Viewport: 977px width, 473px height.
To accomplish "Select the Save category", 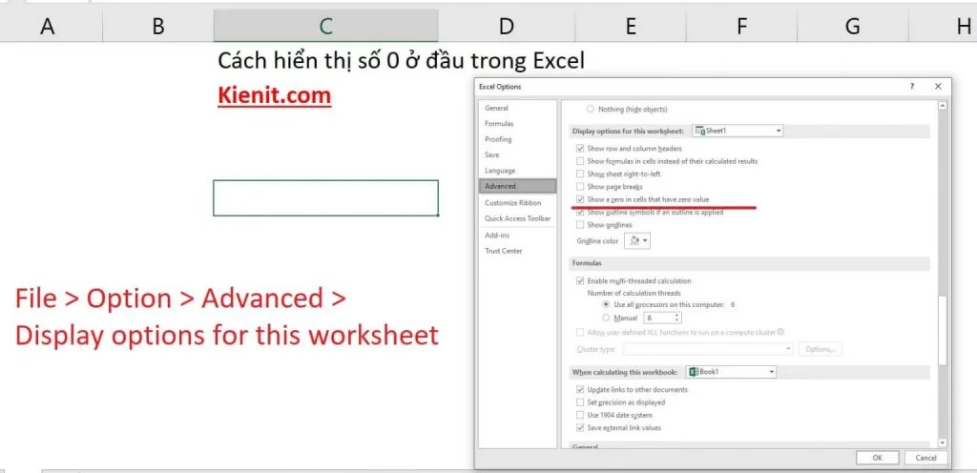I will [x=491, y=155].
